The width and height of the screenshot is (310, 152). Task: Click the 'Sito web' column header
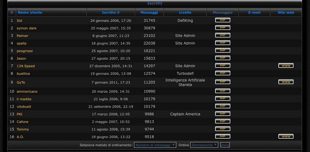[286, 12]
